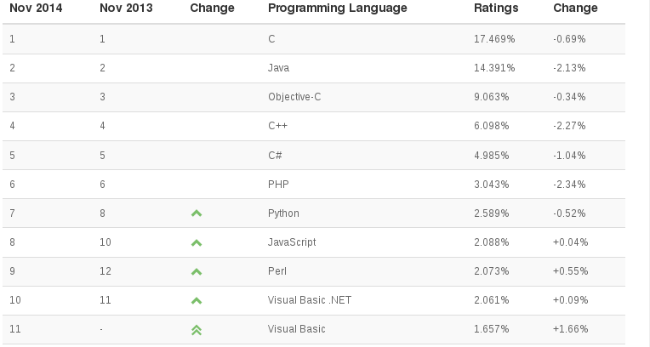This screenshot has height=347, width=650.
Task: Click the double up arrow in Visual Basic row
Action: tap(197, 330)
